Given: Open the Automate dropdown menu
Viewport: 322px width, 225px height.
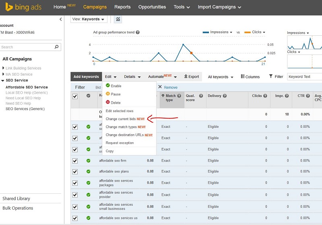Looking at the screenshot, I should [163, 76].
